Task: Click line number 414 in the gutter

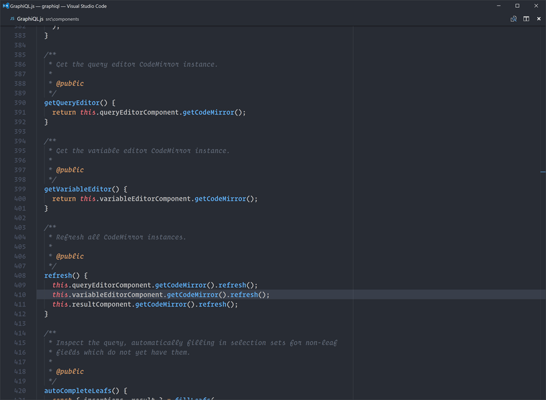Action: [20, 333]
